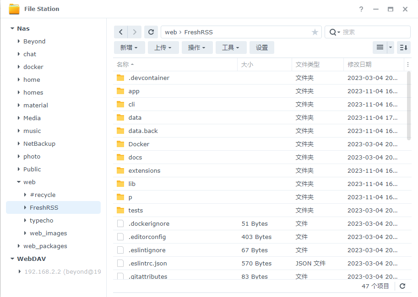Expand the FreshRSS subfolder arrow

[25, 207]
